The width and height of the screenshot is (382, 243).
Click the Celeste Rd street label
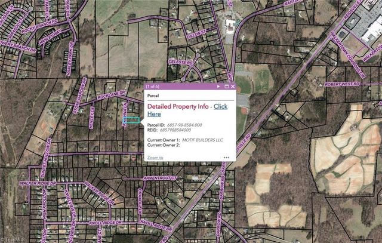point(180,63)
